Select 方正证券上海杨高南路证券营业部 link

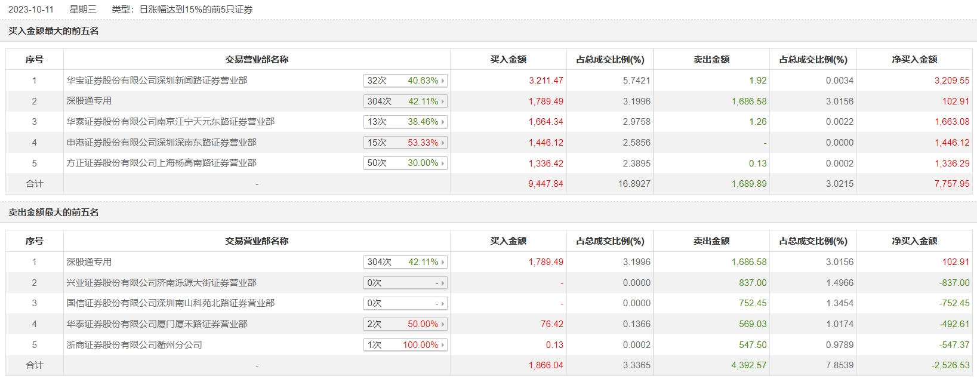[x=161, y=163]
